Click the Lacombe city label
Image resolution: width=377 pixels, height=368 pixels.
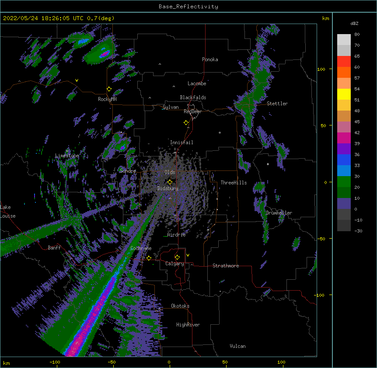point(197,83)
